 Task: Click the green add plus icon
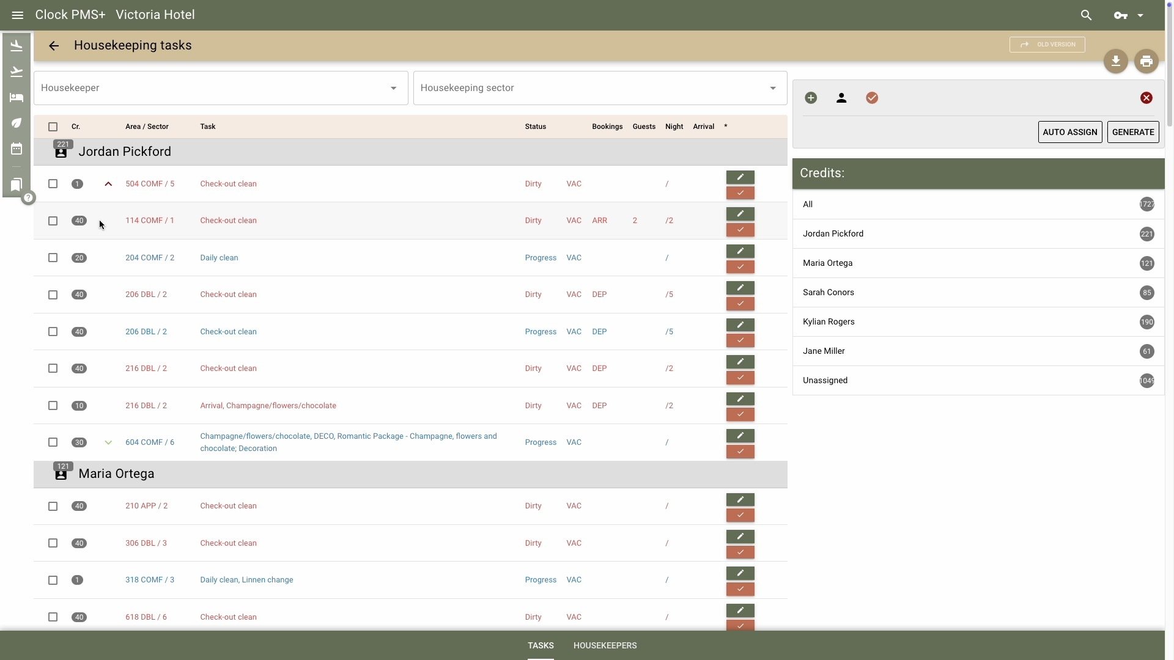pos(811,98)
